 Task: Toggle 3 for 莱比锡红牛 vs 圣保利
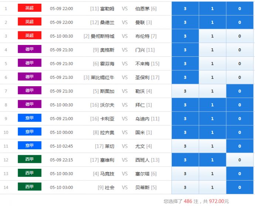(185, 77)
